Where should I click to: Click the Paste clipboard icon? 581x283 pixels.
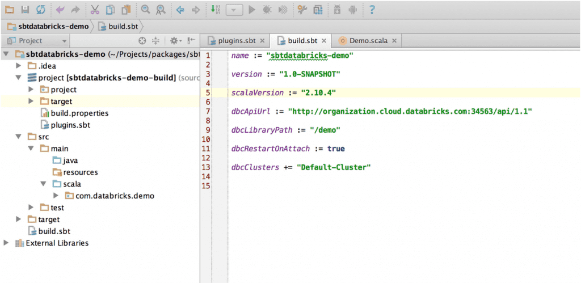(x=126, y=10)
